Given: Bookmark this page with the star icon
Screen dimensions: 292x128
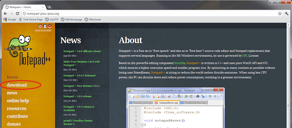Looking at the screenshot, I should click(x=280, y=14).
